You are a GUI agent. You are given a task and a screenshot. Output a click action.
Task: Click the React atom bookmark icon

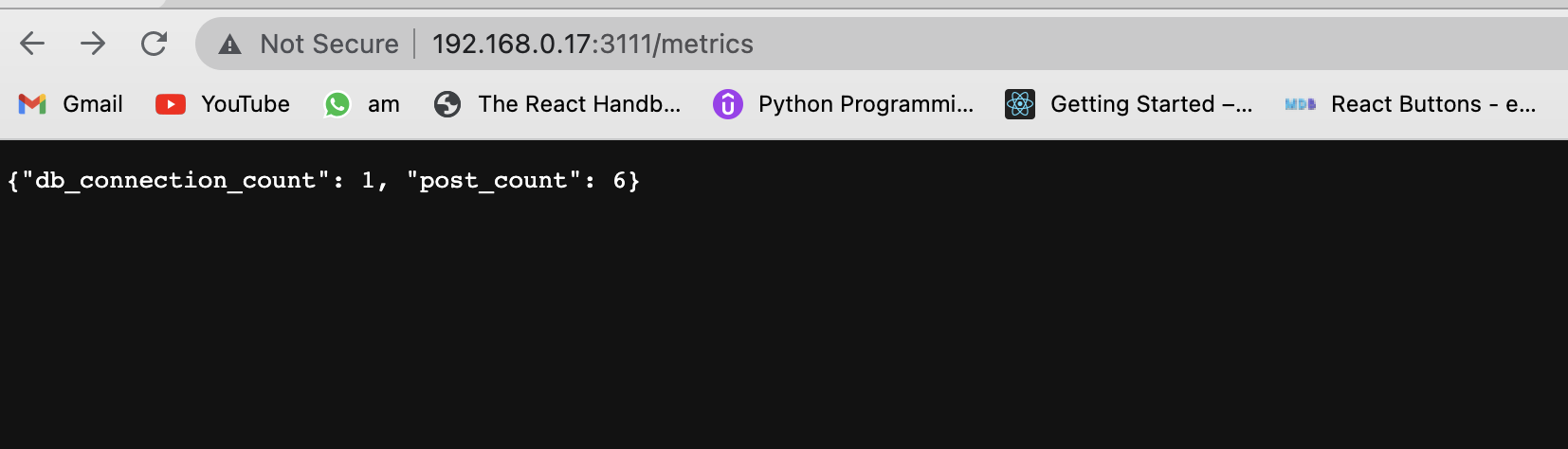tap(1020, 104)
